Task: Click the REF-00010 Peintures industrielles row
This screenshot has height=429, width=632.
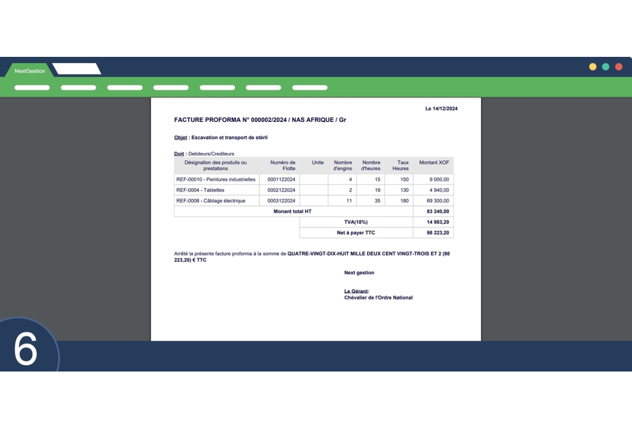Action: click(x=216, y=179)
